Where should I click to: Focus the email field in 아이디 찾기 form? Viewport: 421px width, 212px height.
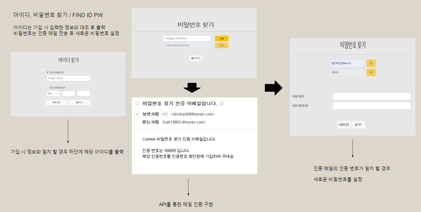tap(69, 78)
